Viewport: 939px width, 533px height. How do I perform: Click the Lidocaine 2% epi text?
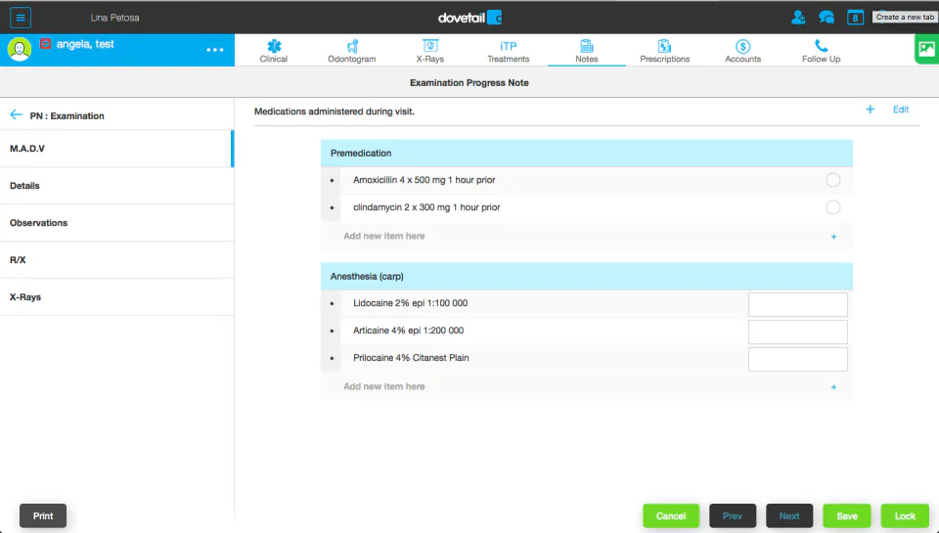(410, 303)
